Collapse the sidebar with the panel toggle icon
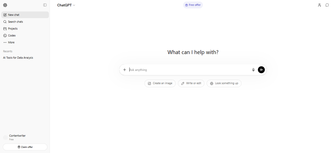 pyautogui.click(x=45, y=5)
